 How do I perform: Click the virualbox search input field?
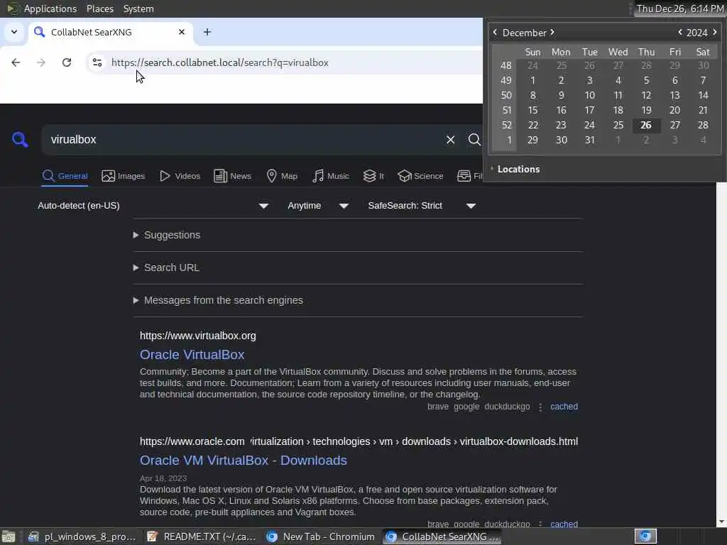coord(241,140)
